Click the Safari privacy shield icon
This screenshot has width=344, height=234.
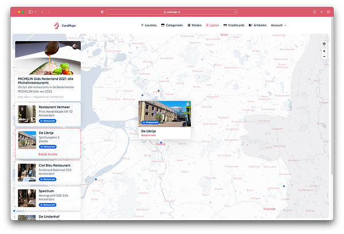click(102, 12)
